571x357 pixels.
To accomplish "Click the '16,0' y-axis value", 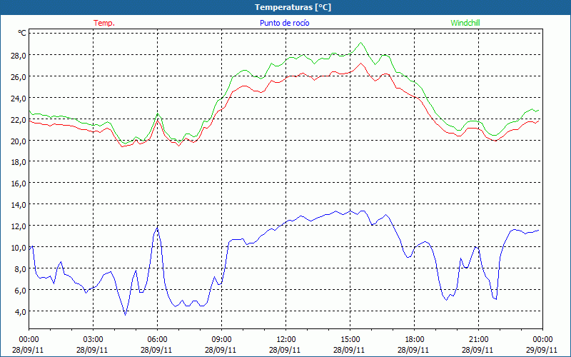I will pos(19,183).
